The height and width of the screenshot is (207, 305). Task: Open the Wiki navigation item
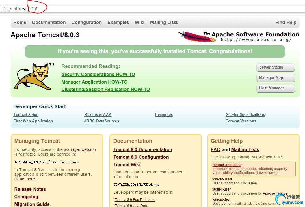140,22
